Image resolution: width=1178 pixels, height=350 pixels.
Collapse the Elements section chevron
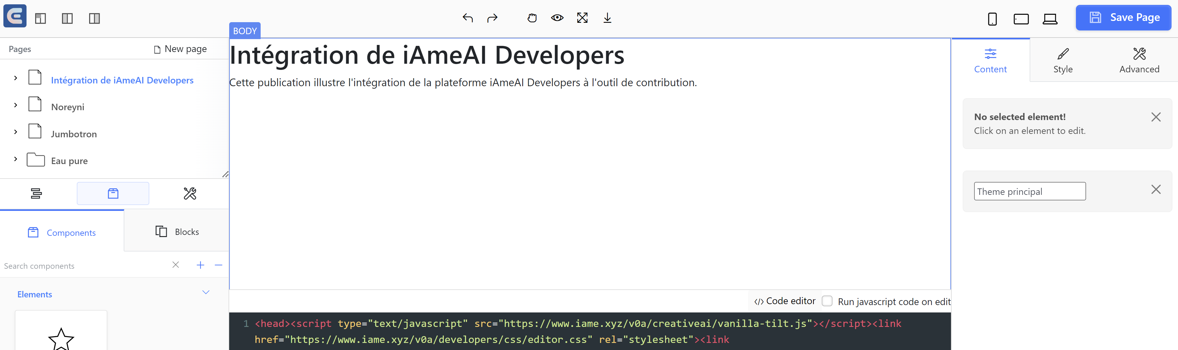point(206,292)
